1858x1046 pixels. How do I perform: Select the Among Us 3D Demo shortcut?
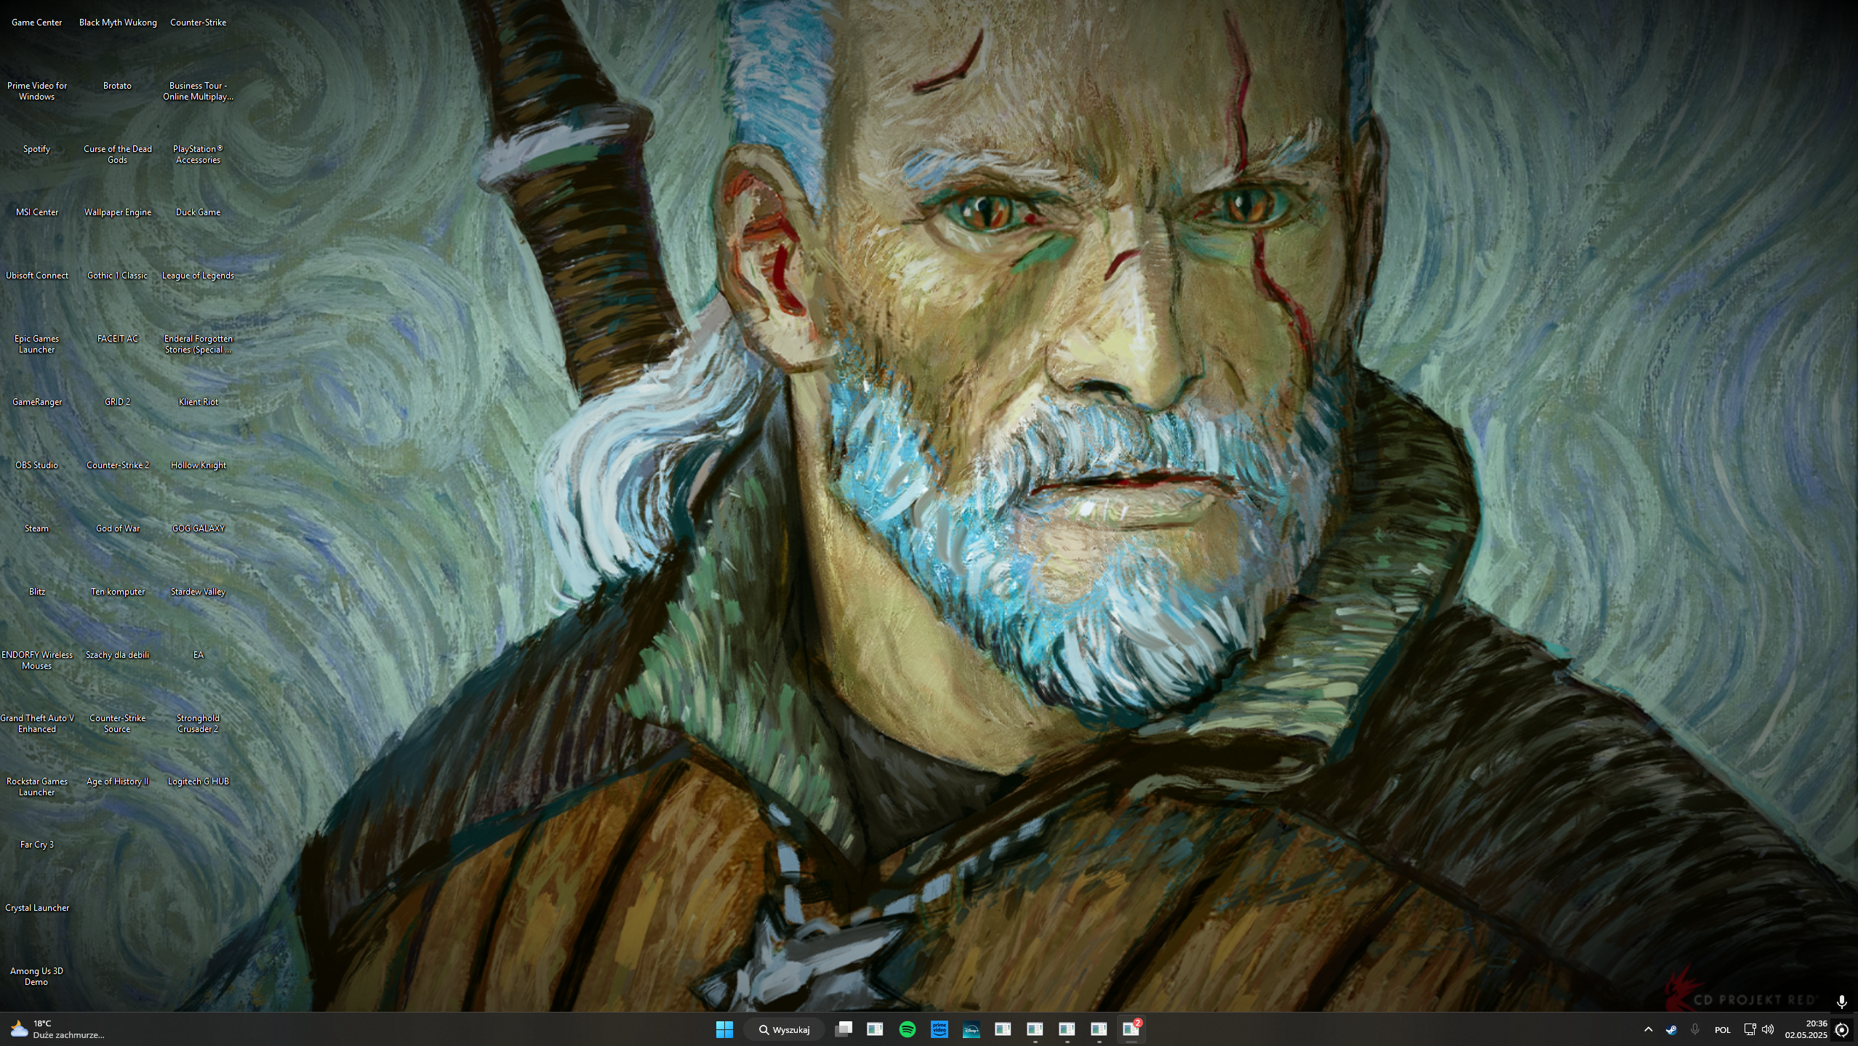(x=37, y=976)
